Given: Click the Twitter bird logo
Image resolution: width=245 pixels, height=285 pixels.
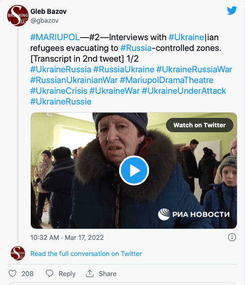Looking at the screenshot, I should pos(232,11).
